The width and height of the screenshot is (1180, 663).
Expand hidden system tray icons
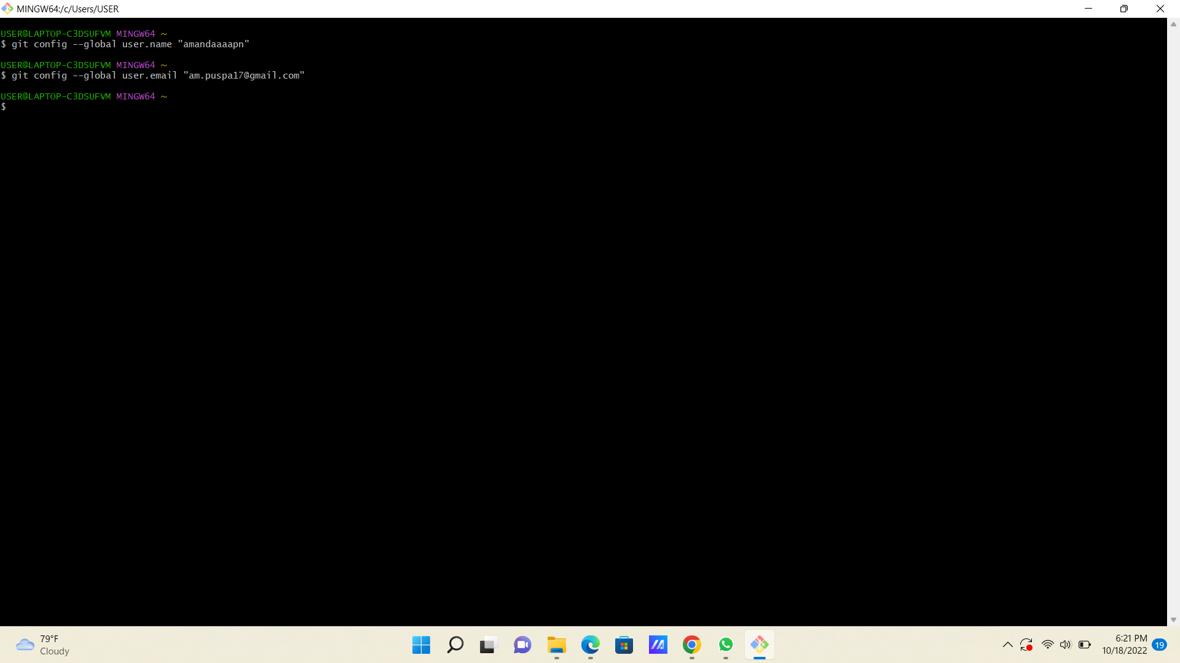[1007, 645]
